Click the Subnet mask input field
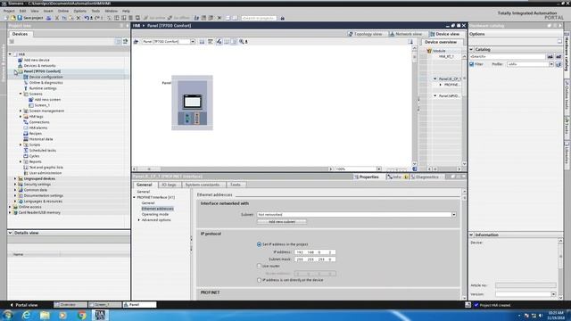Screen dimensions: 571x321 tap(315, 259)
